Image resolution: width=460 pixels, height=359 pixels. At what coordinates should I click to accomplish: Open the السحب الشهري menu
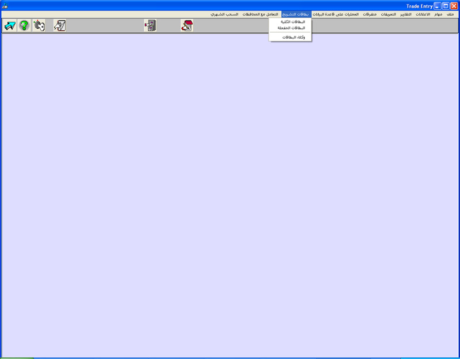224,13
